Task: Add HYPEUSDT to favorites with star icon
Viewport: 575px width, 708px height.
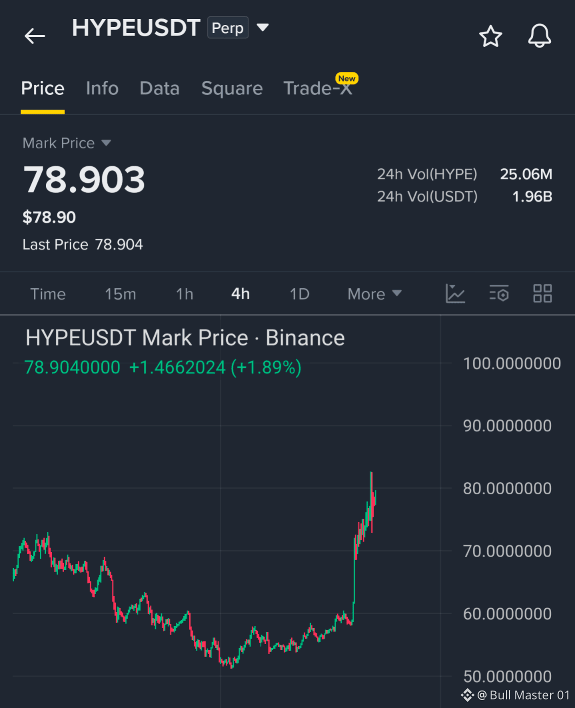Action: click(x=490, y=36)
